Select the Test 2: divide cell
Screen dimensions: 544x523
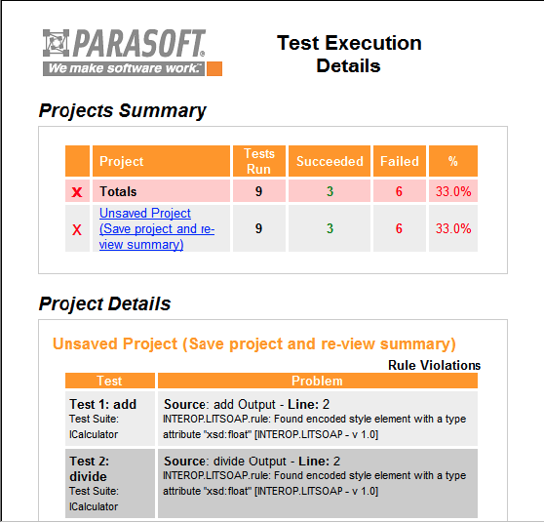coord(110,483)
